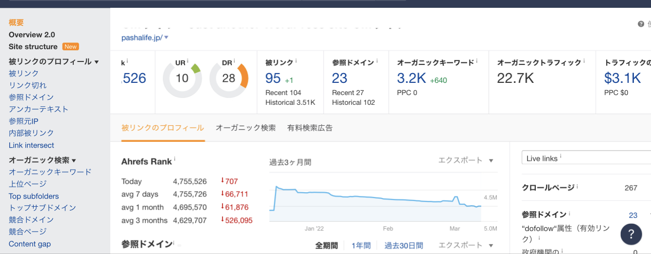Click info icon next to Live links
The width and height of the screenshot is (651, 254).
pos(561,156)
